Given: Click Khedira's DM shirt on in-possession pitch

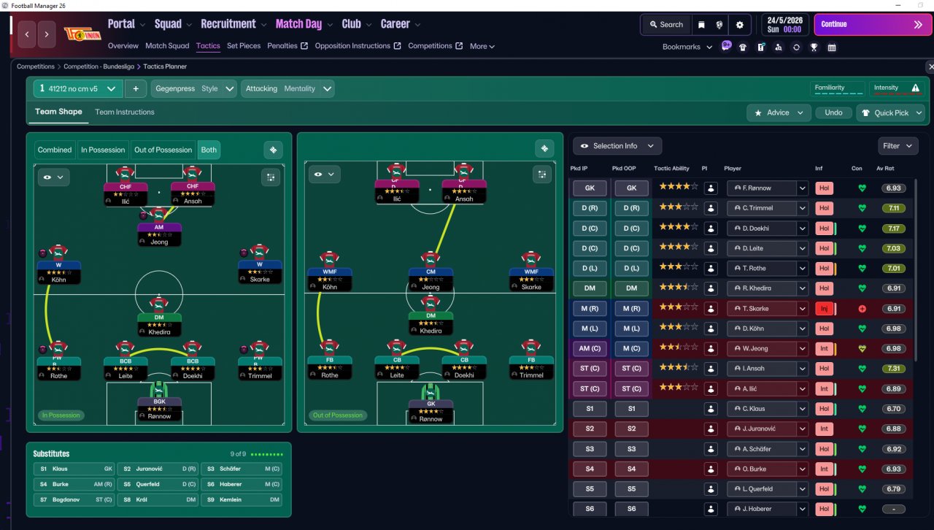Looking at the screenshot, I should [158, 304].
